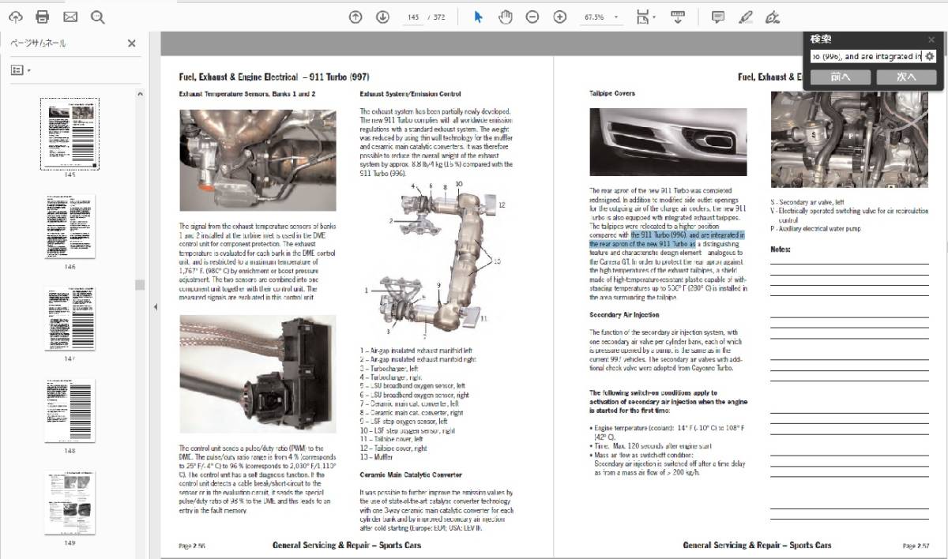Click the 'Ceramic Main Catalytic Converter' heading
Viewport: 948px width, 559px height.
pos(411,475)
